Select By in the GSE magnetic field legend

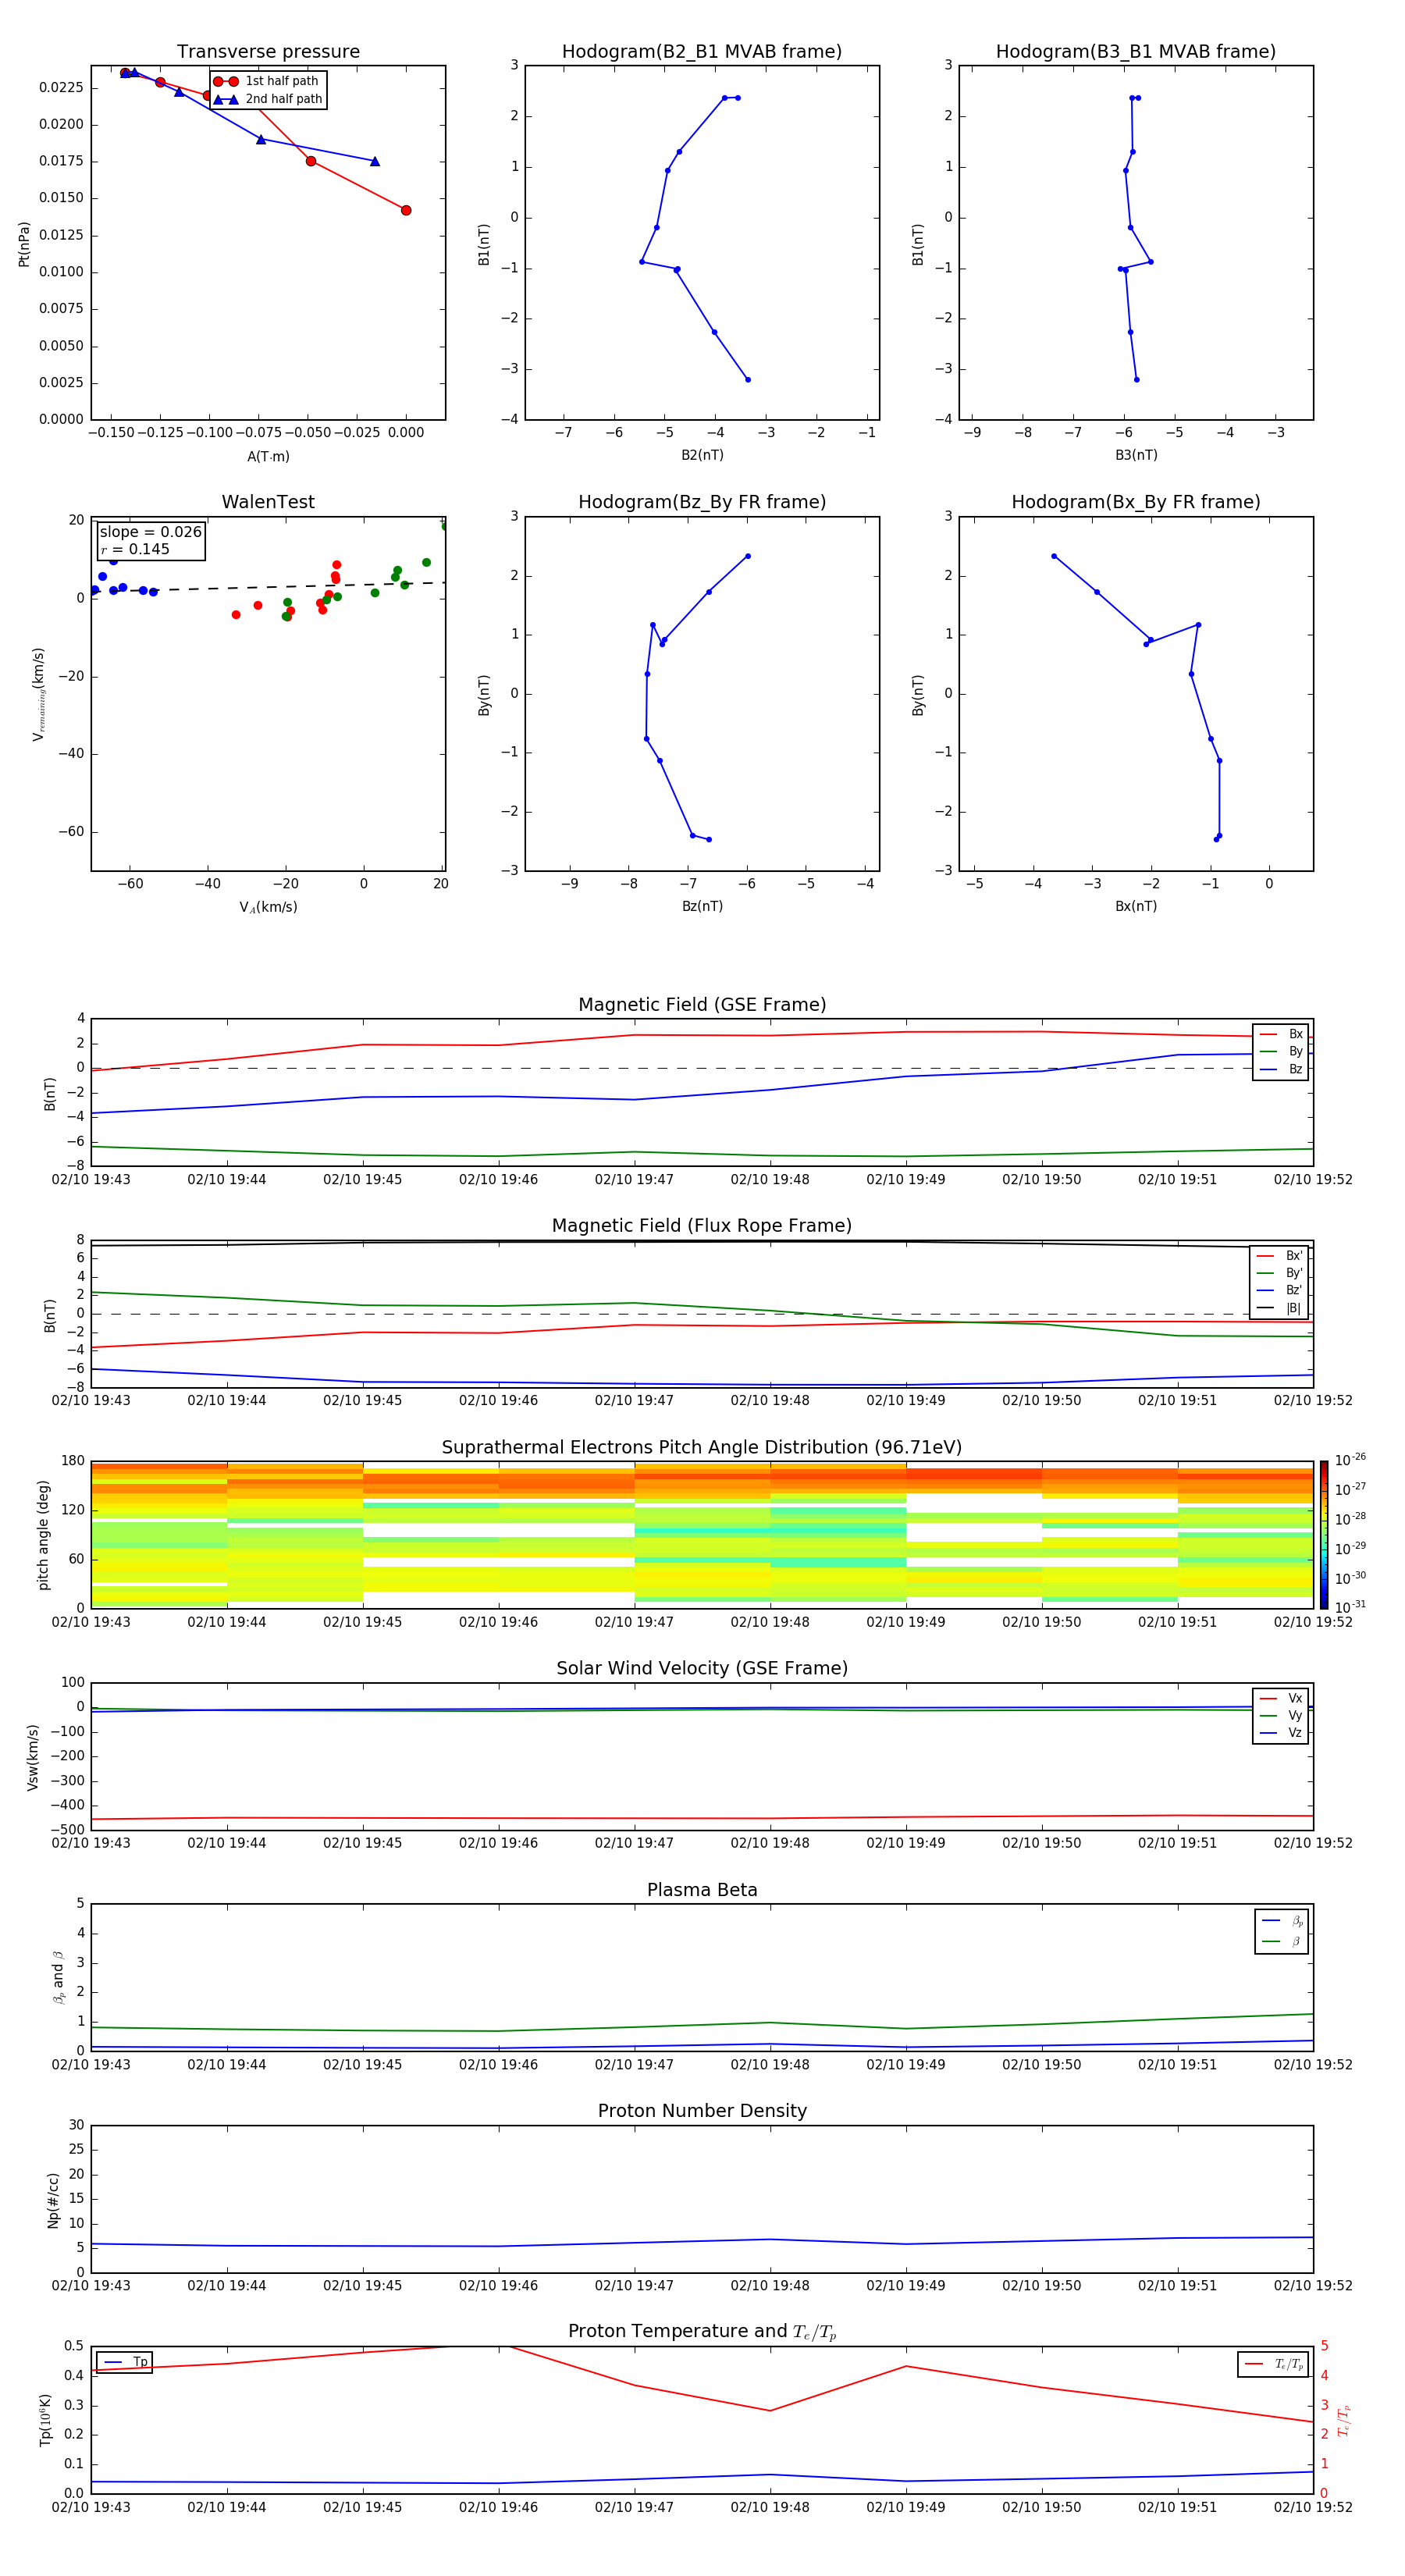tap(1281, 1051)
